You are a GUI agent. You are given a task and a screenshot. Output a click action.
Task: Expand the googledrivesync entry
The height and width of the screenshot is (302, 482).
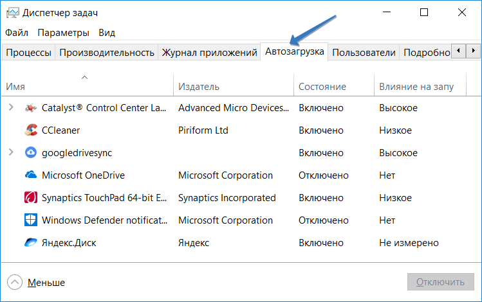coord(11,153)
